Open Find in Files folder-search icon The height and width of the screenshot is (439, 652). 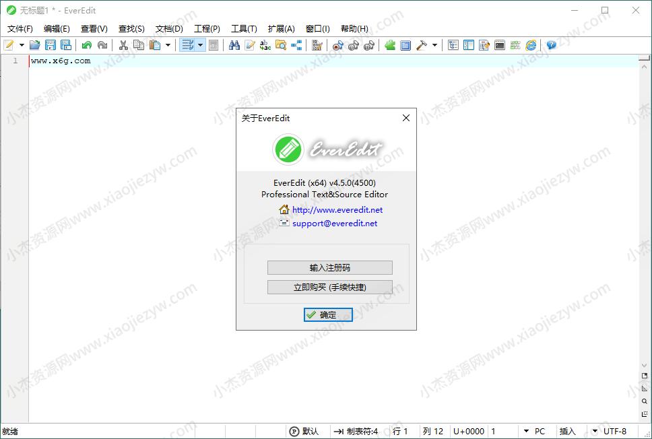coord(281,45)
